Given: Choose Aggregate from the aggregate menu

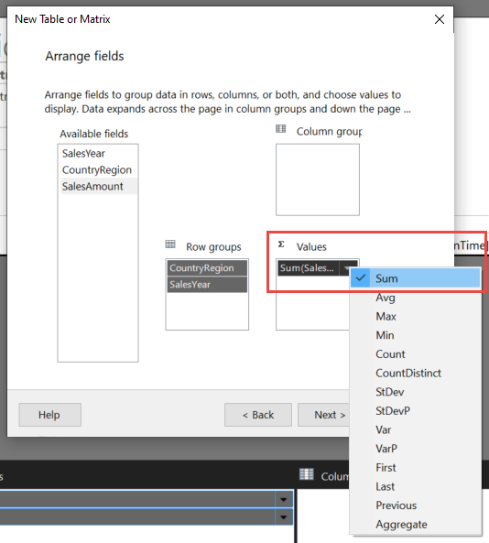Looking at the screenshot, I should click(415, 525).
